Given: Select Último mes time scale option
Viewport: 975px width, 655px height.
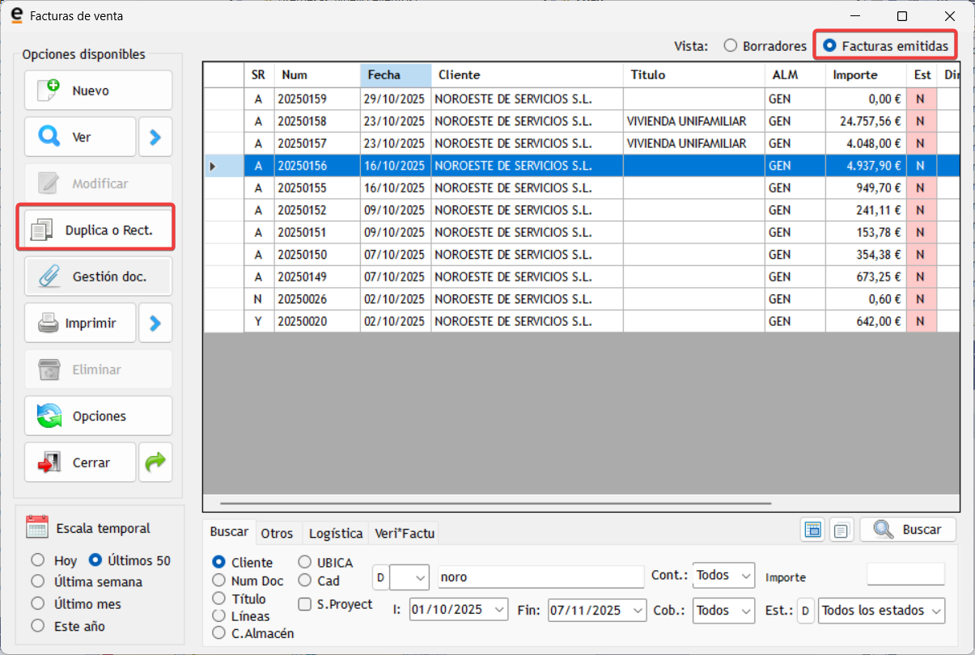Looking at the screenshot, I should coord(37,604).
